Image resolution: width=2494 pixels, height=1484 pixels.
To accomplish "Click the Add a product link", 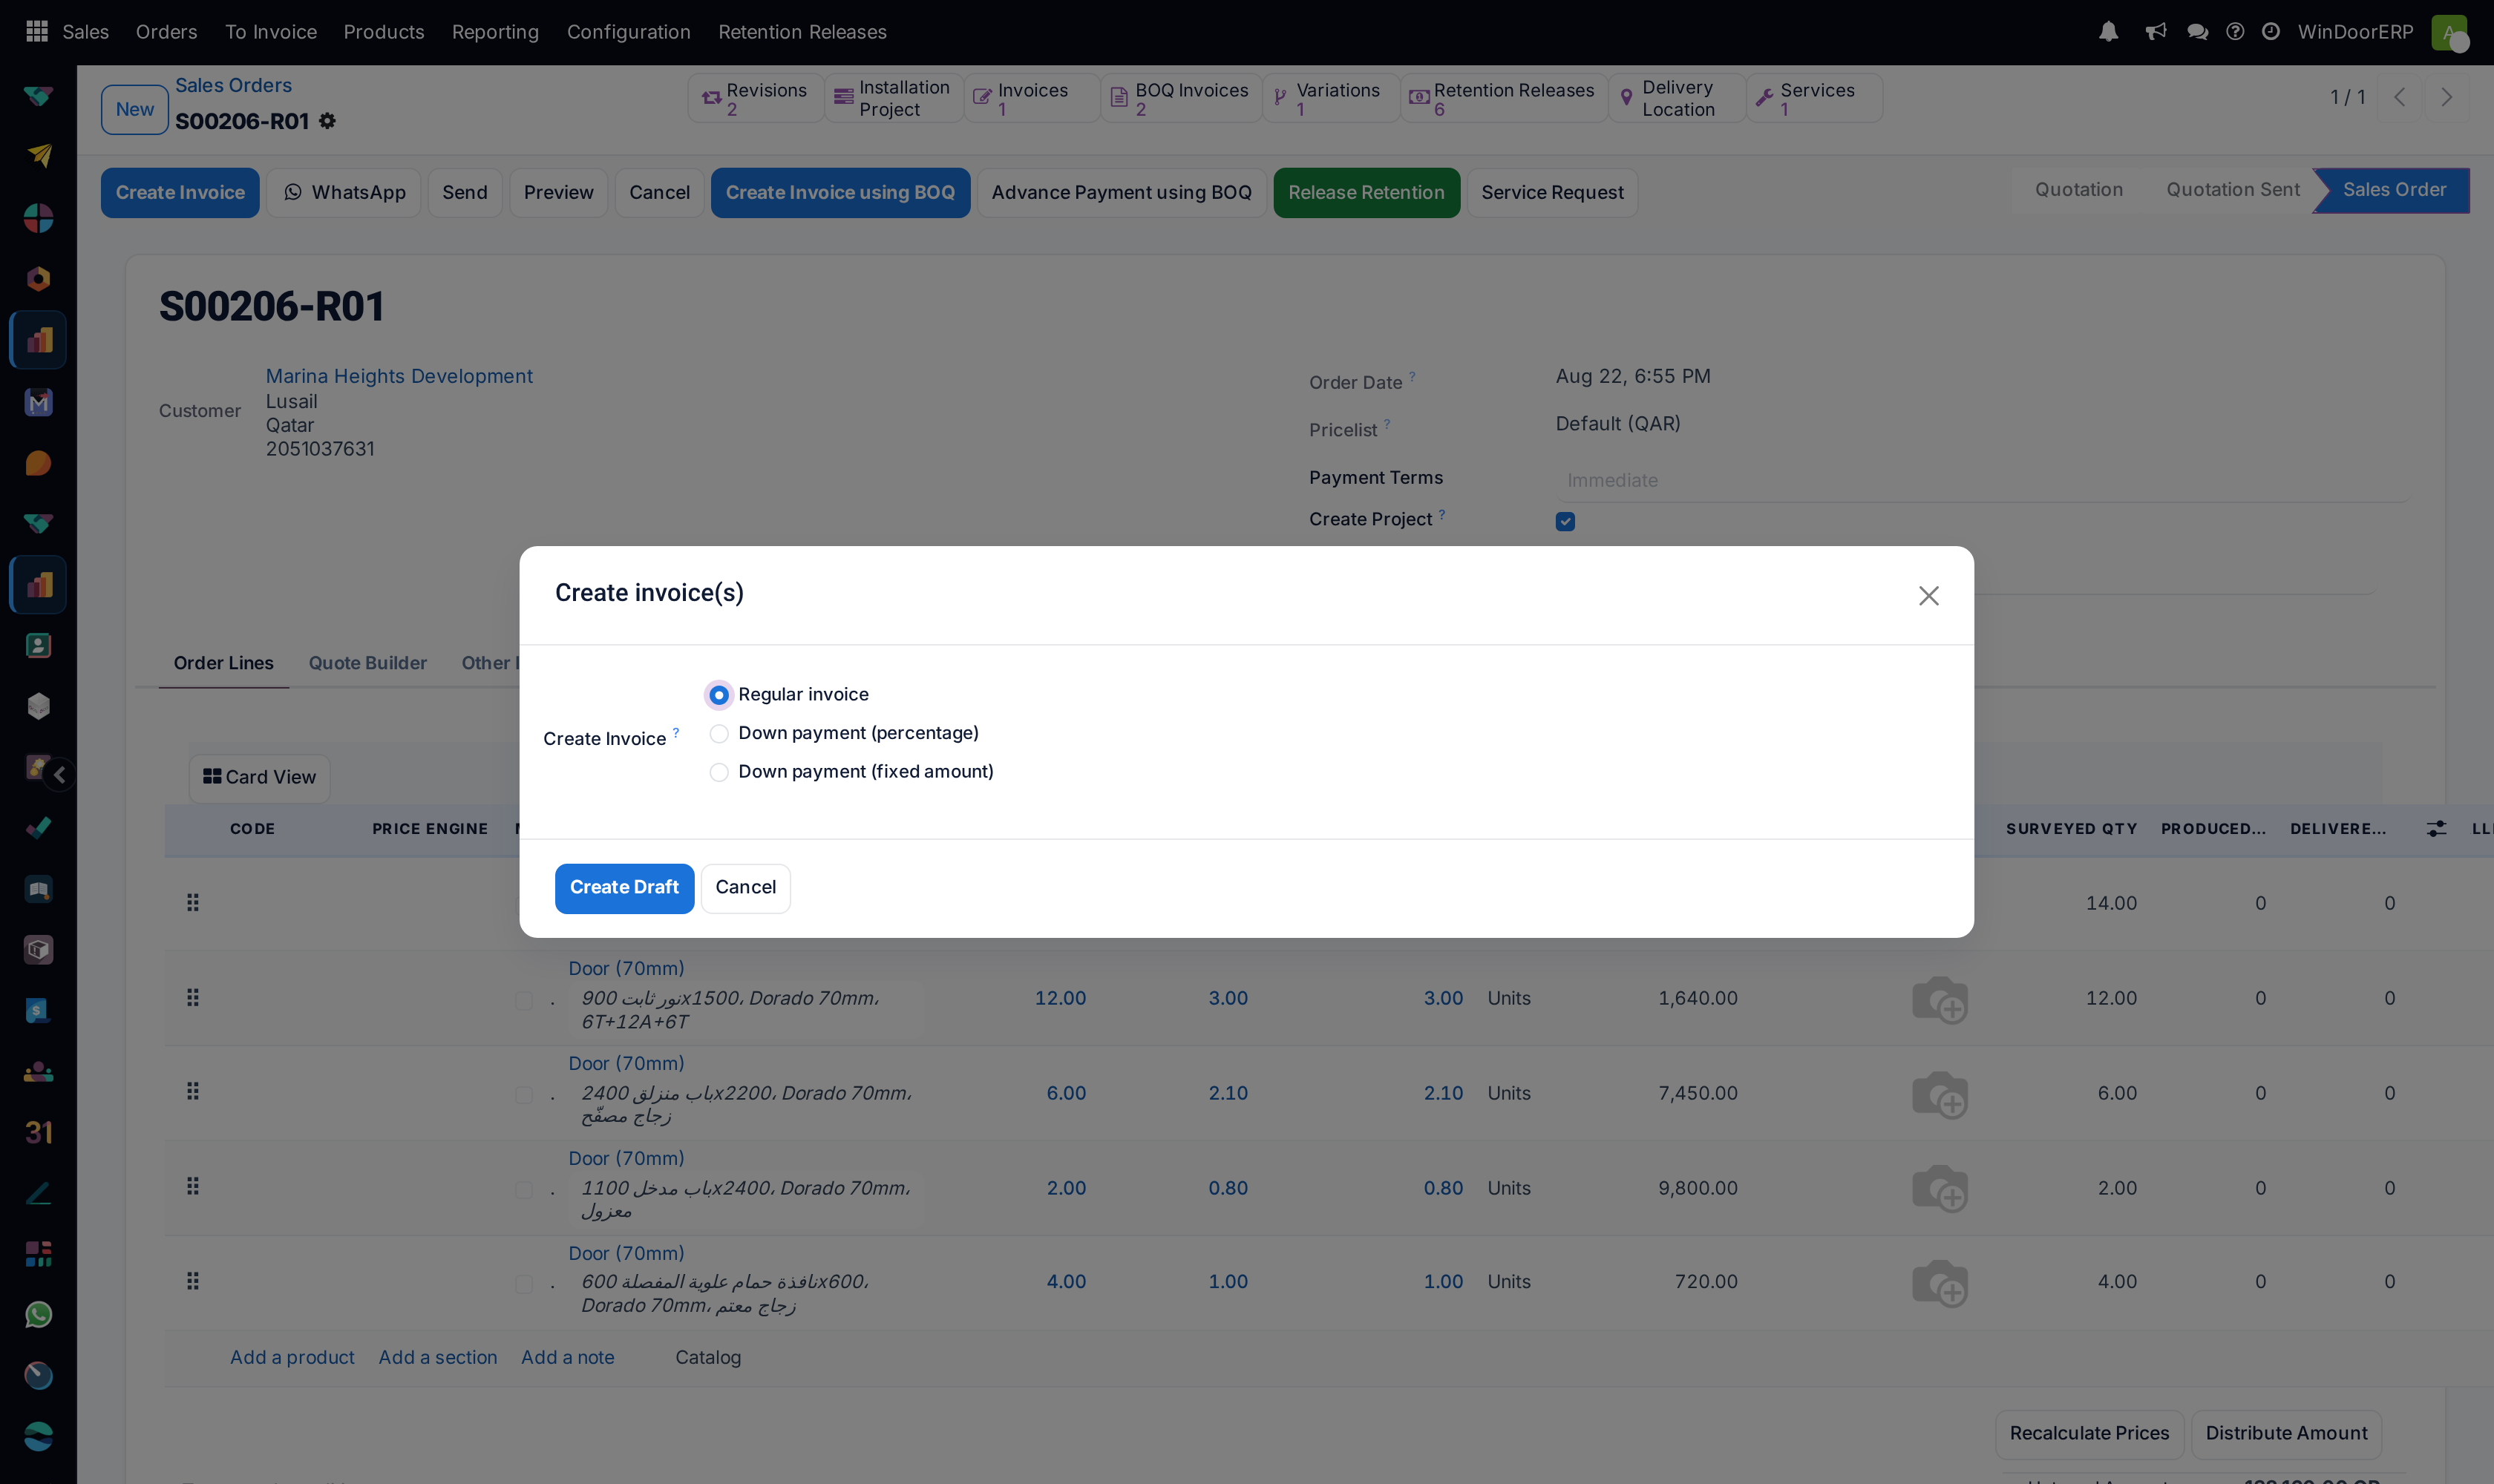I will click(292, 1357).
